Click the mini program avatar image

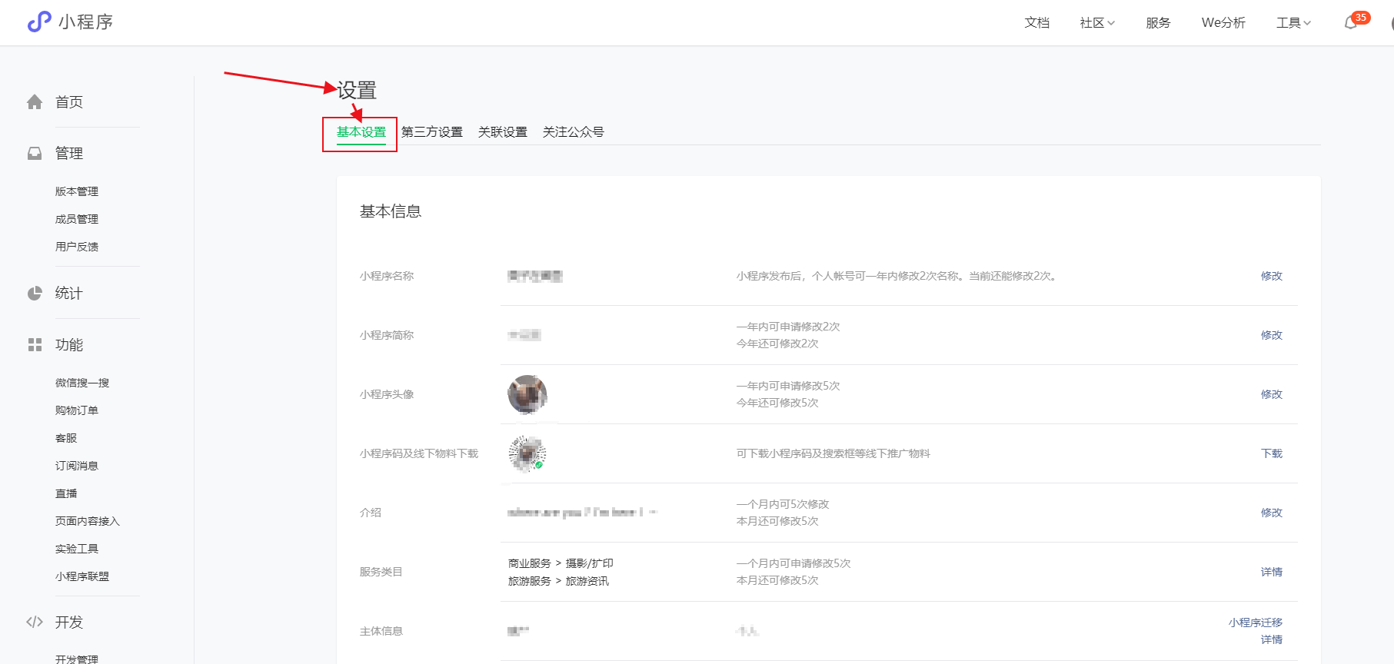coord(527,394)
